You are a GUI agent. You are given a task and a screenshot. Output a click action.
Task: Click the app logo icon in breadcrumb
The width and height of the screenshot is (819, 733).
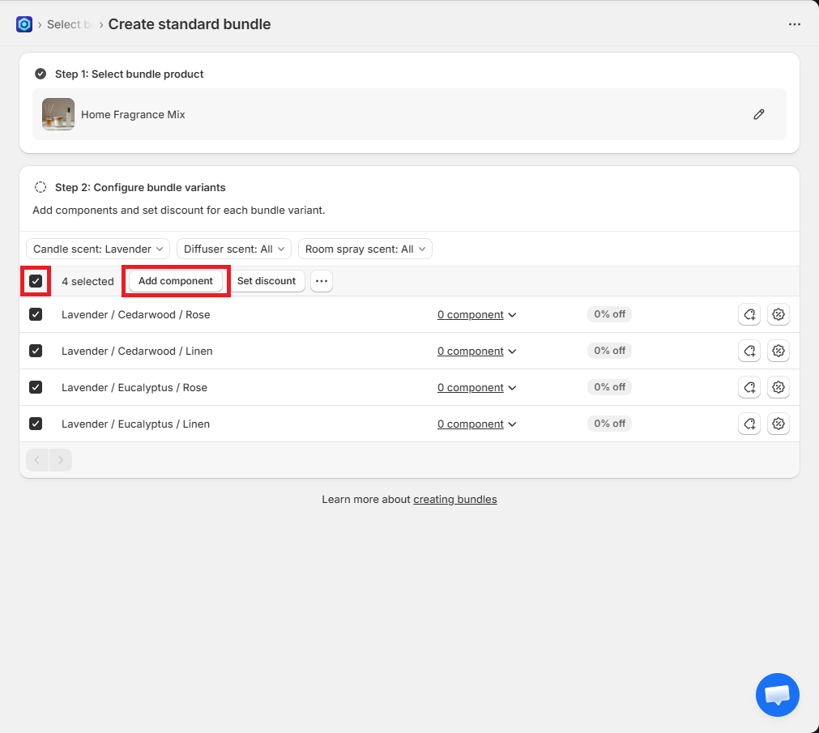24,24
